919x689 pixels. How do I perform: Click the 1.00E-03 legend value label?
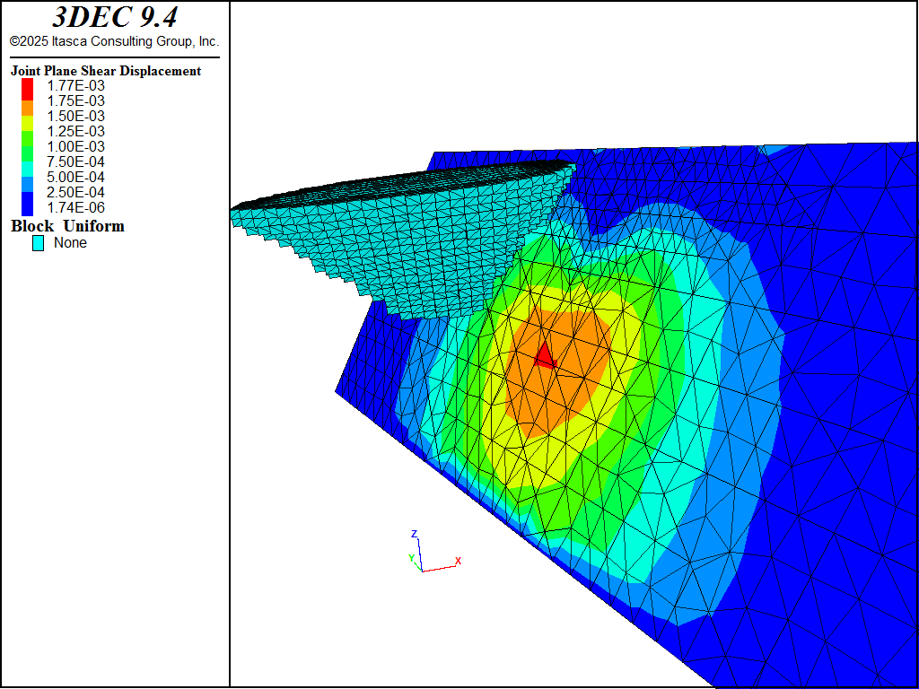click(x=75, y=146)
